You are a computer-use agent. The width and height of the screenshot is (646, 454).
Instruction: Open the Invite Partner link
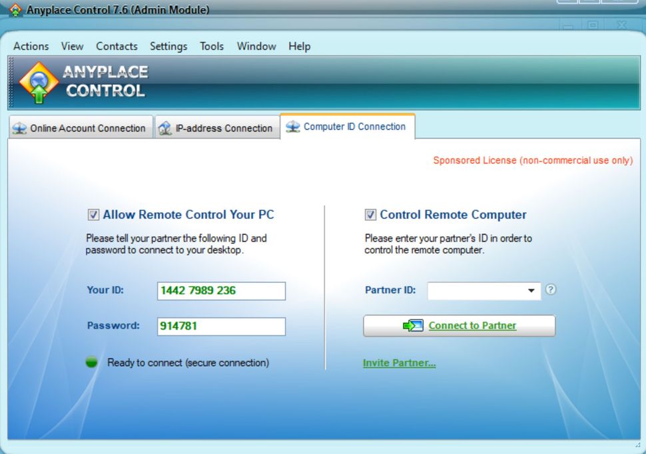tap(399, 363)
